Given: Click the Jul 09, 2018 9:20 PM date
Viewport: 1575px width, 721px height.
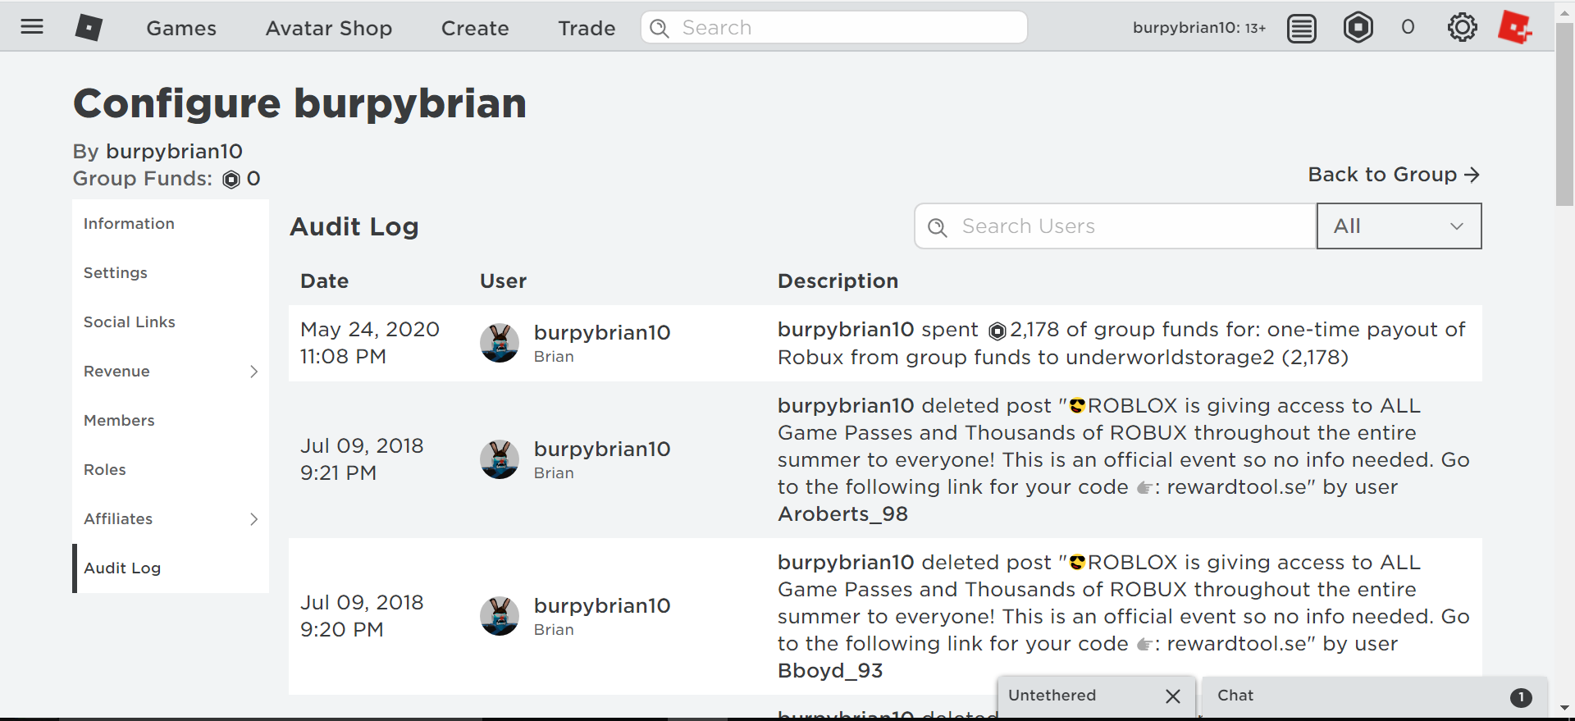Looking at the screenshot, I should click(x=362, y=616).
